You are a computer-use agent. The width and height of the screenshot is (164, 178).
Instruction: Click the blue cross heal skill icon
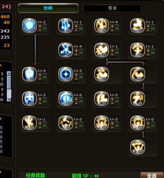pos(29,98)
